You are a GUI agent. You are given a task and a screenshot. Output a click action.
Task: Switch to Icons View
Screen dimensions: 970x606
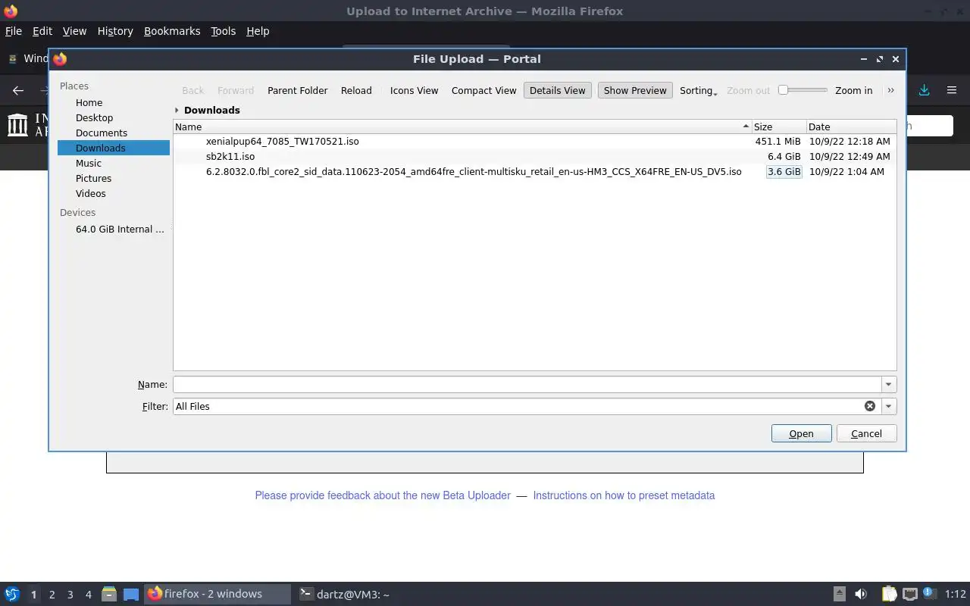414,90
